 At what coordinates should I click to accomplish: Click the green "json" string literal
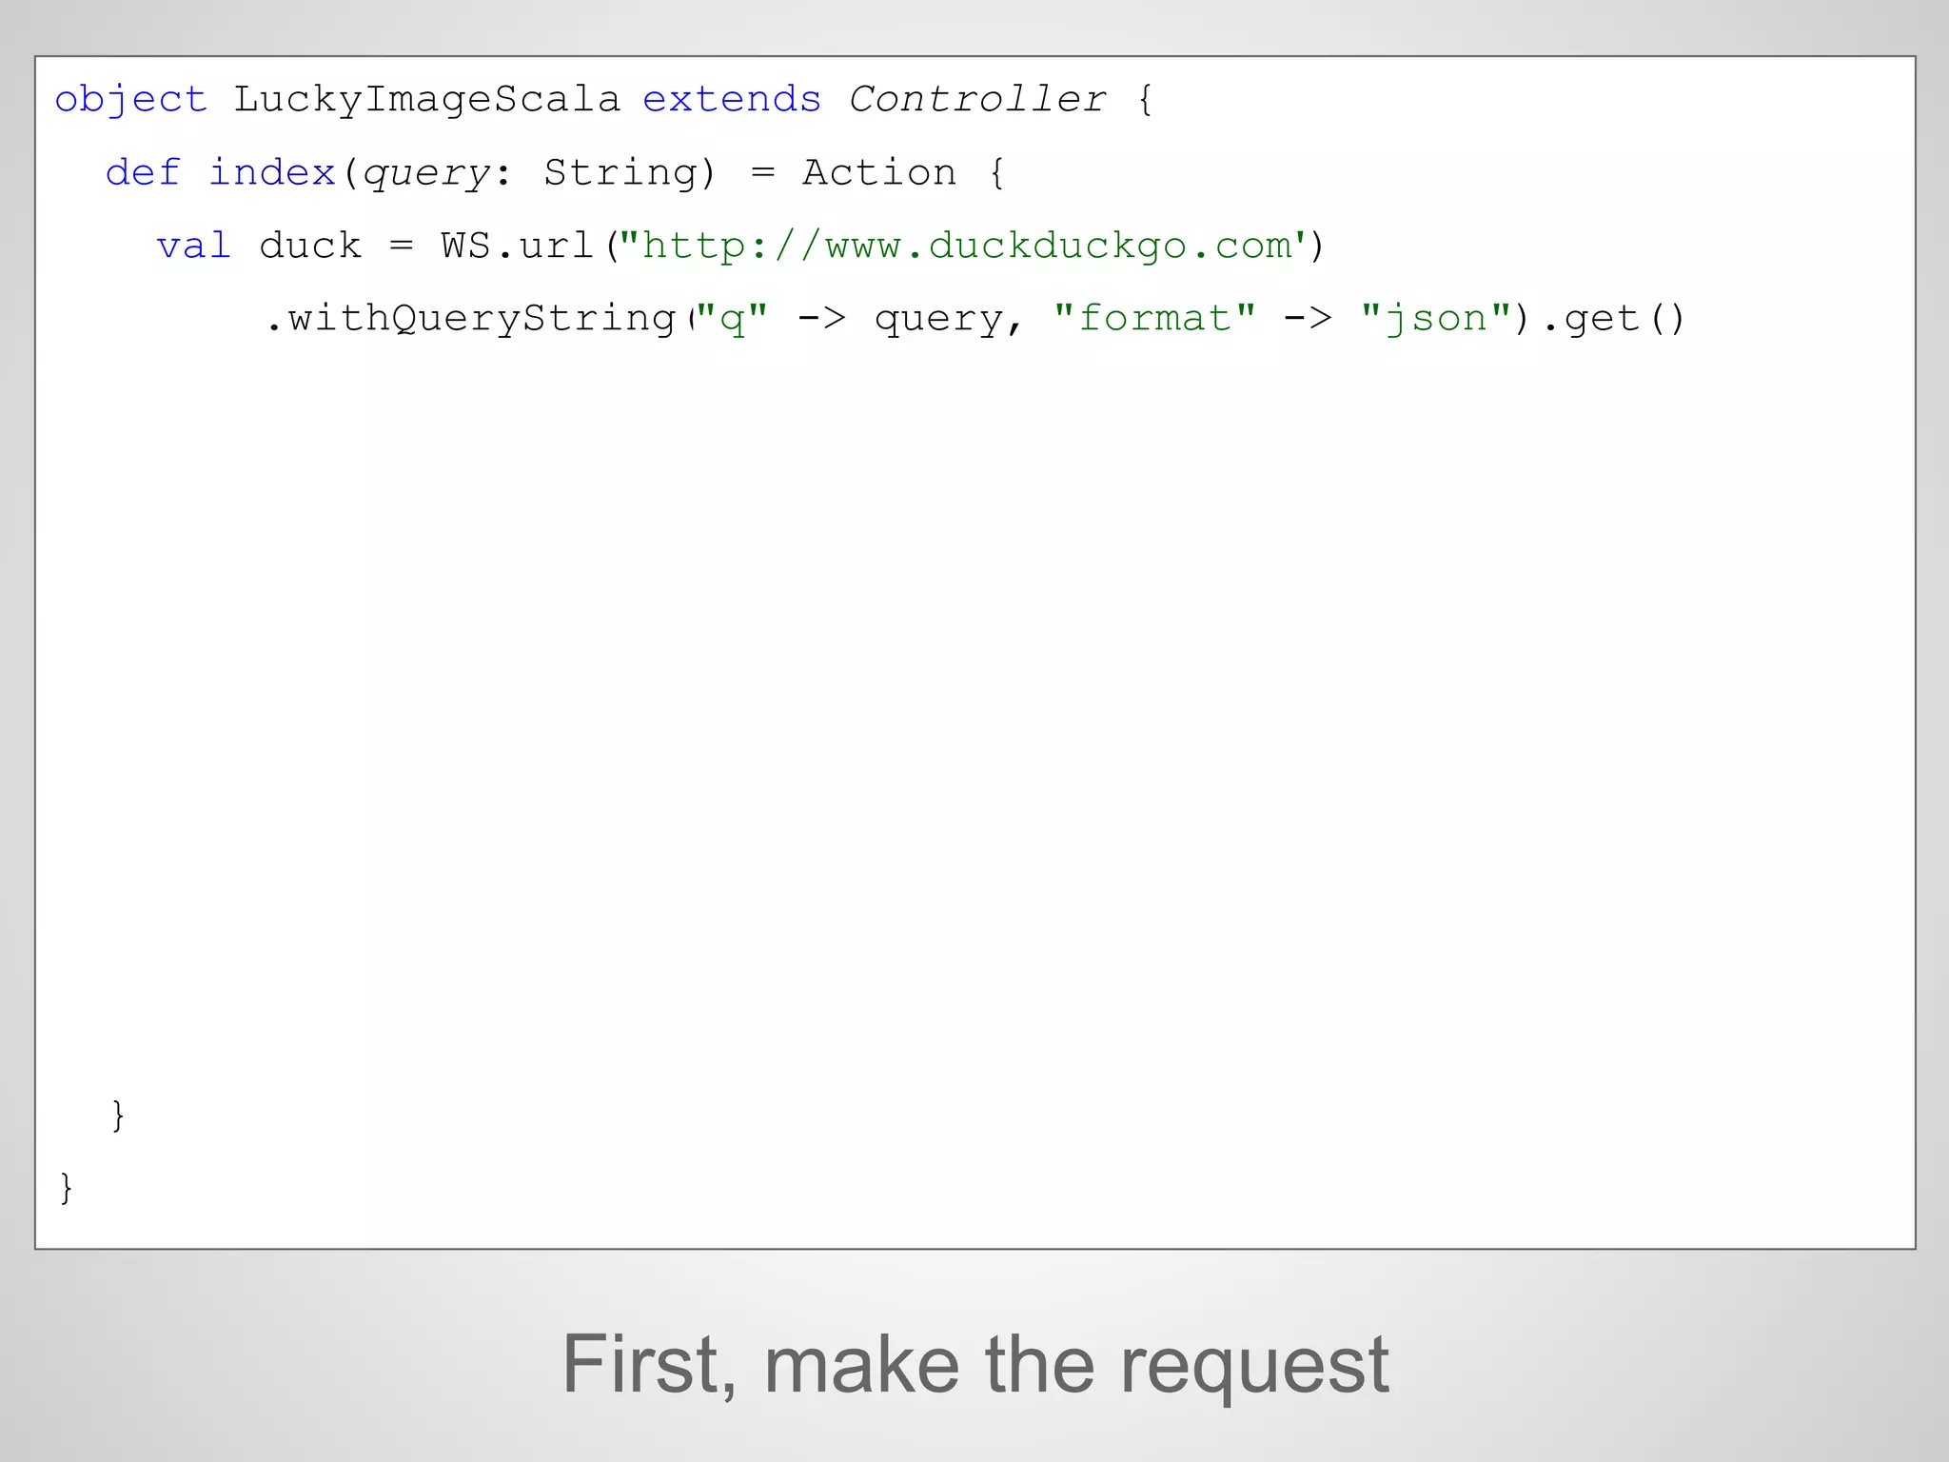pos(1435,319)
